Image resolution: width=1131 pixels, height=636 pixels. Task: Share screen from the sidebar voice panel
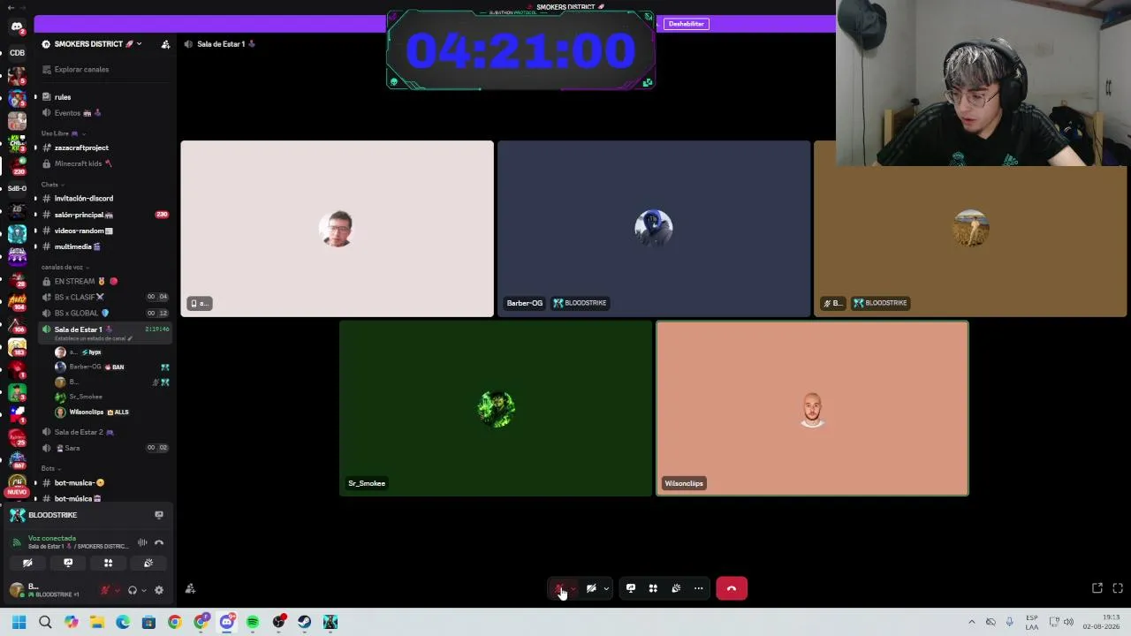68,564
